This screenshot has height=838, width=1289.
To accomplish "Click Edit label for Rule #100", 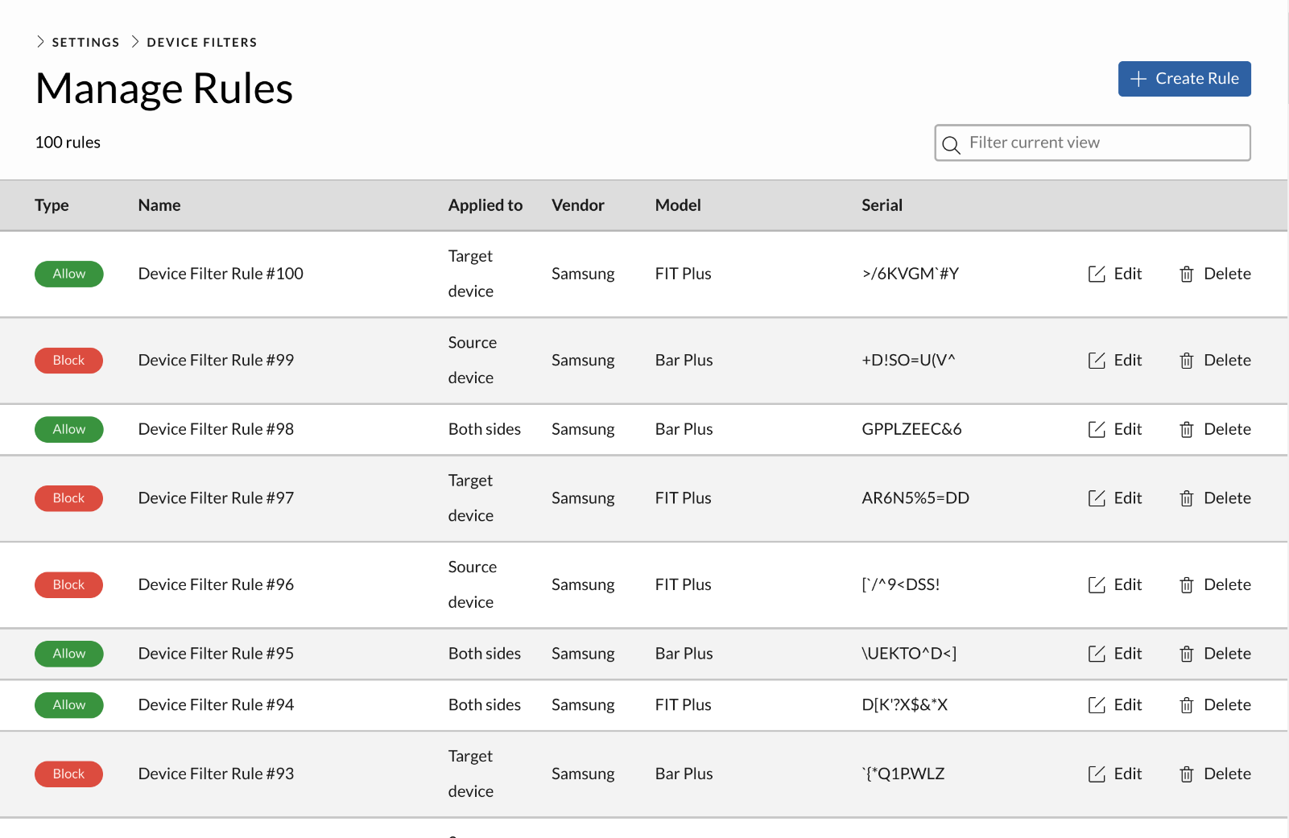I will (1128, 274).
